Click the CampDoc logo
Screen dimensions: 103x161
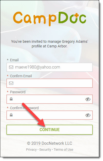pos(50,19)
